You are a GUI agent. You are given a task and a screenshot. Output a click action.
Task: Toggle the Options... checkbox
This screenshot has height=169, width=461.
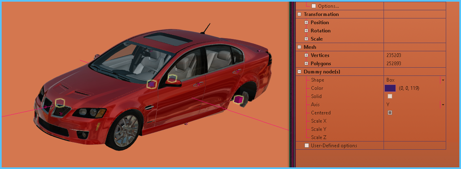[x=314, y=6]
